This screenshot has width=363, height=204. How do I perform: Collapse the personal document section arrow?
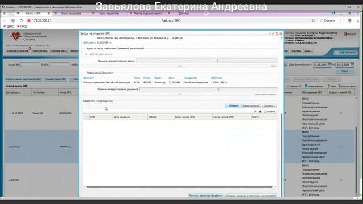click(180, 95)
